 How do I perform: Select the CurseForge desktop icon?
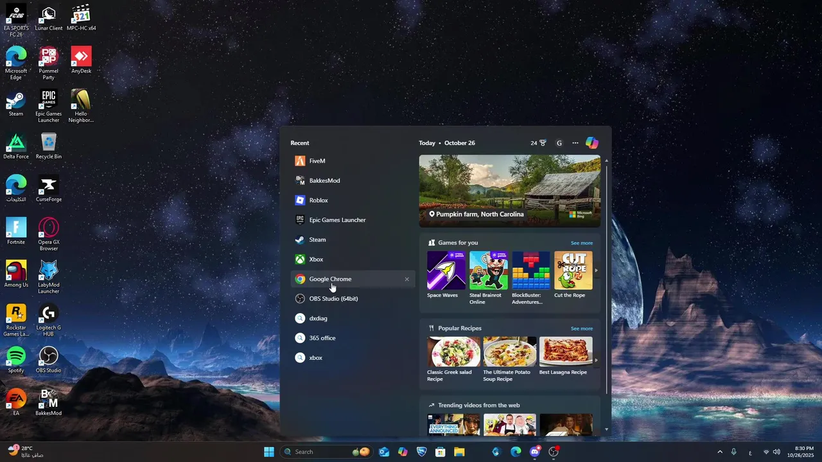[x=49, y=189]
